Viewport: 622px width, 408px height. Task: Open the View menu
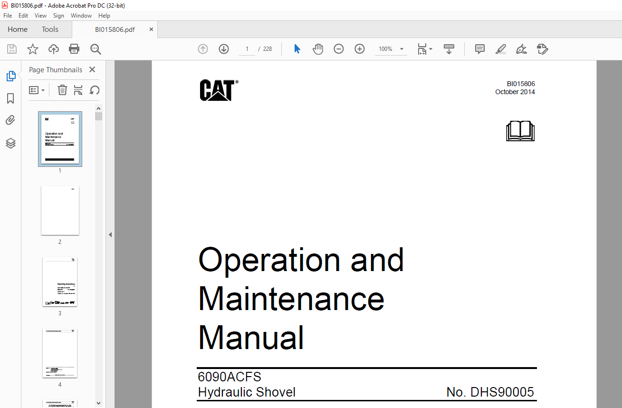pos(40,16)
